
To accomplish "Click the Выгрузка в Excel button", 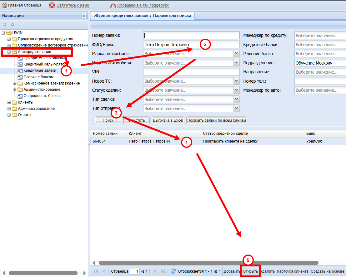I will (168, 120).
